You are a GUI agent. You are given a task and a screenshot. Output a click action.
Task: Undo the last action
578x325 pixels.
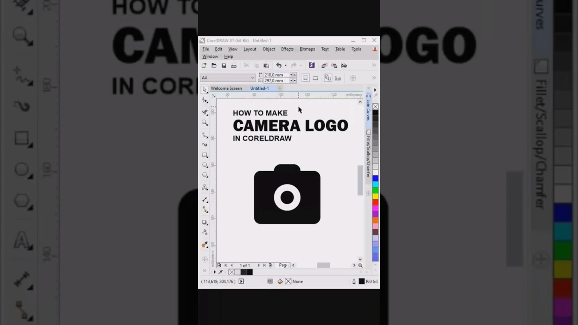279,65
